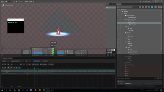The image size is (164, 92).
Task: Open the slot Couleur color swatch
Action: (x=127, y=83)
